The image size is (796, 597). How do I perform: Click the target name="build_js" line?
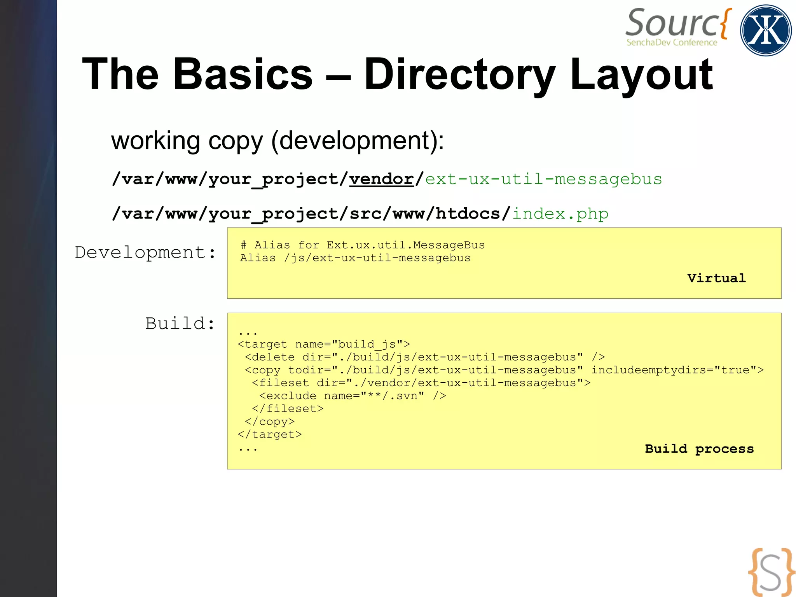click(323, 344)
